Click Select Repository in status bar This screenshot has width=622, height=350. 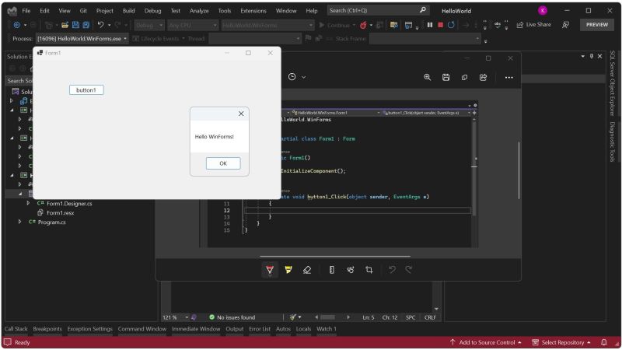[x=561, y=342]
